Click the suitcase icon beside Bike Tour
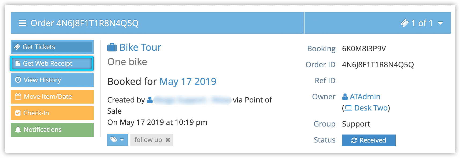Image resolution: width=460 pixels, height=158 pixels. 112,48
